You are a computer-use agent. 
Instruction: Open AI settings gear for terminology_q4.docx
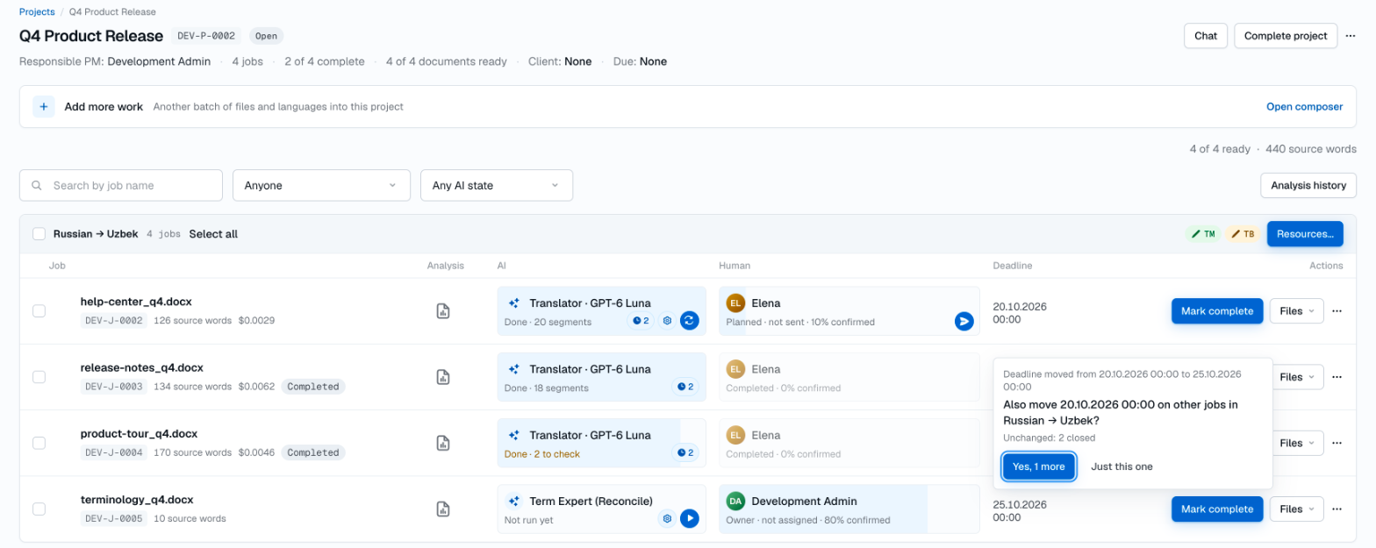tap(667, 518)
